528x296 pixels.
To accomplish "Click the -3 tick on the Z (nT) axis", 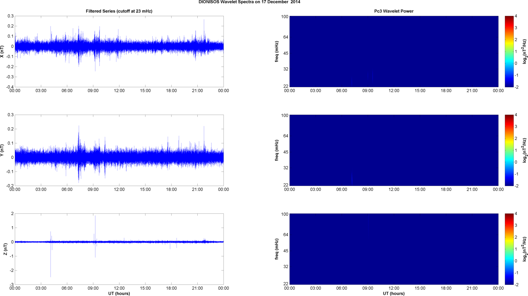I will click(11, 285).
